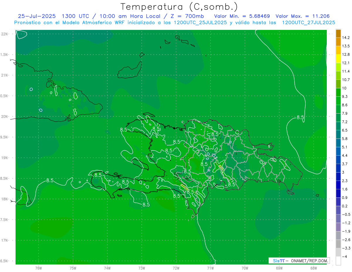
Task: Click the orange swatch above 14.2 on colorbar
Action: click(338, 34)
